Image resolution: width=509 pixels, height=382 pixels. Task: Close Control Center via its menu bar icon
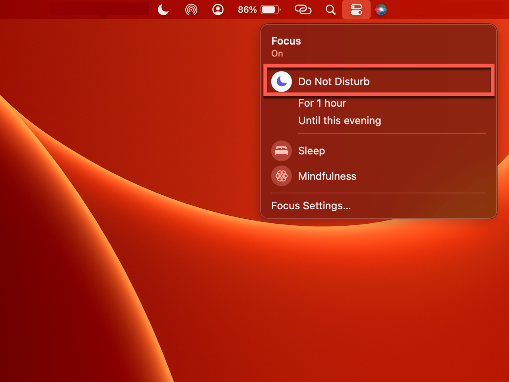tap(356, 10)
